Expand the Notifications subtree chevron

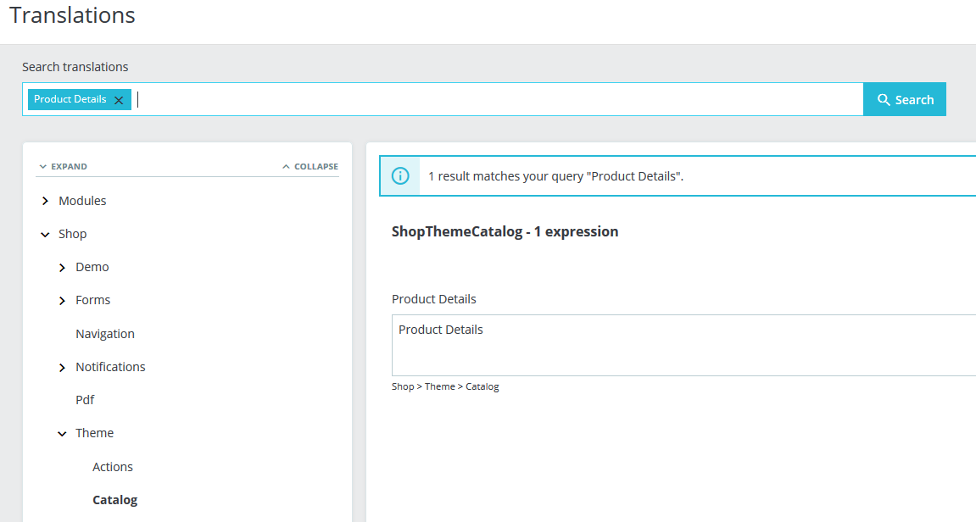pos(62,368)
